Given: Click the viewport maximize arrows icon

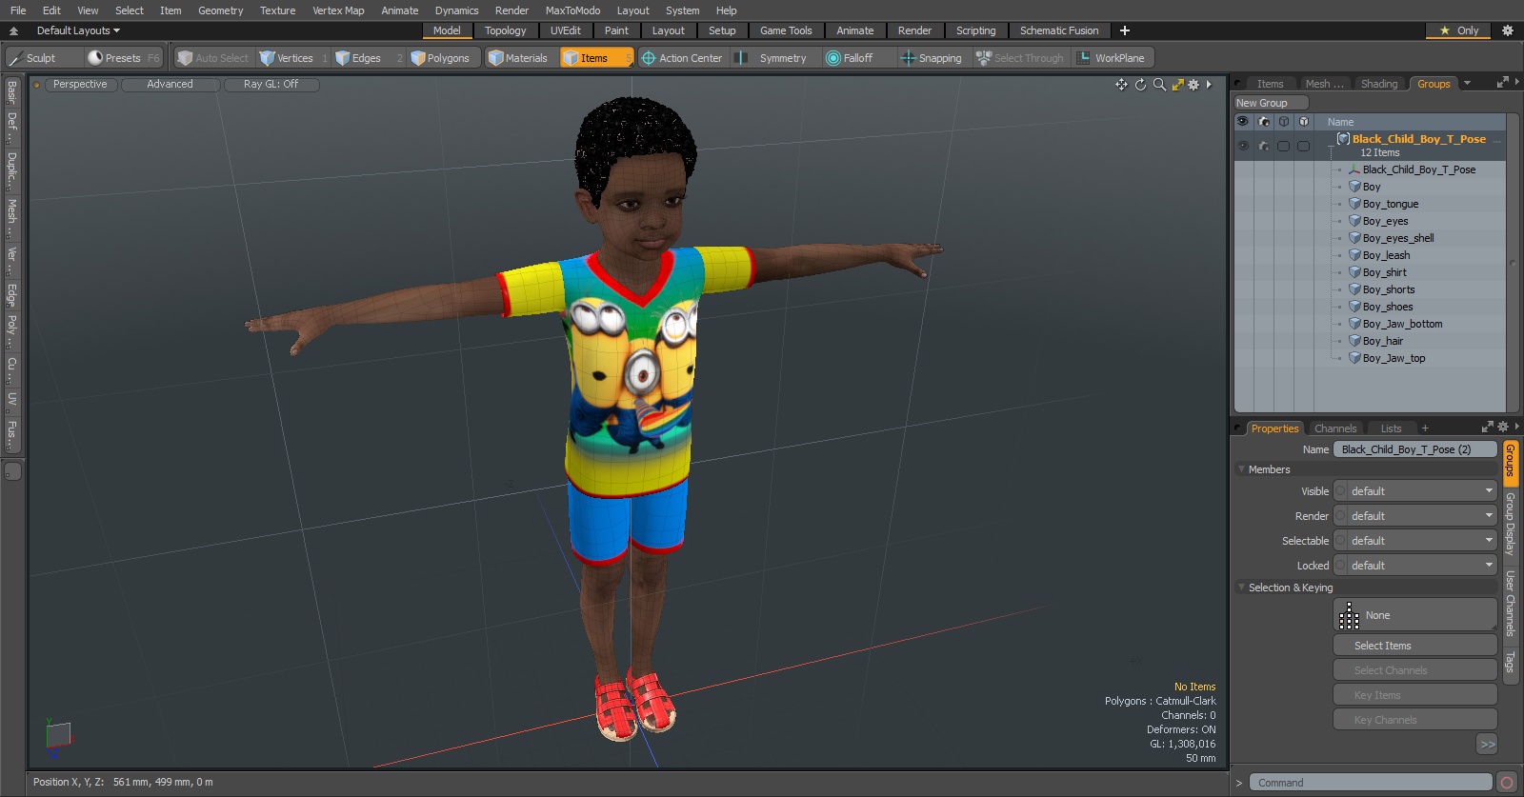Looking at the screenshot, I should (x=1178, y=85).
